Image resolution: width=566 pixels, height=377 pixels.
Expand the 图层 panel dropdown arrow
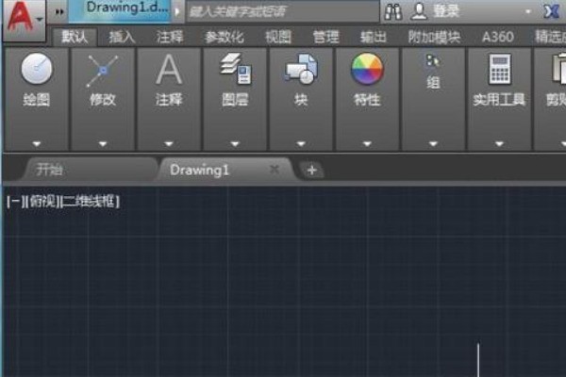tap(235, 143)
